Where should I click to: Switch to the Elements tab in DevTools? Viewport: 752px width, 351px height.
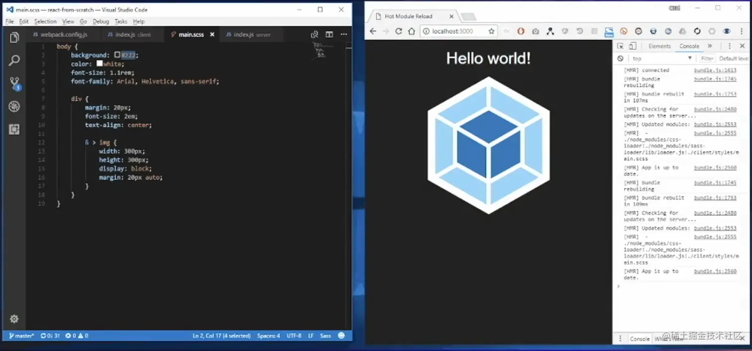[659, 46]
